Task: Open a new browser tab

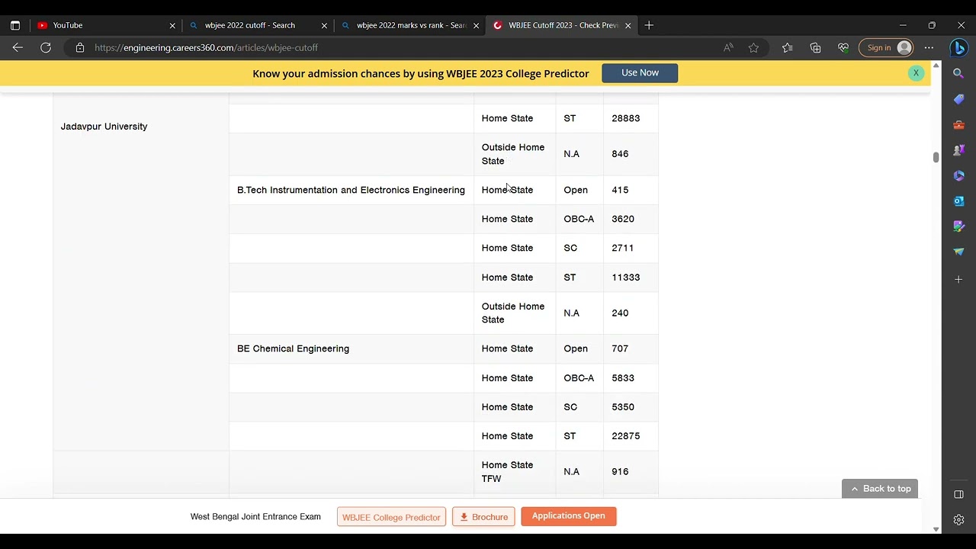Action: click(x=649, y=25)
